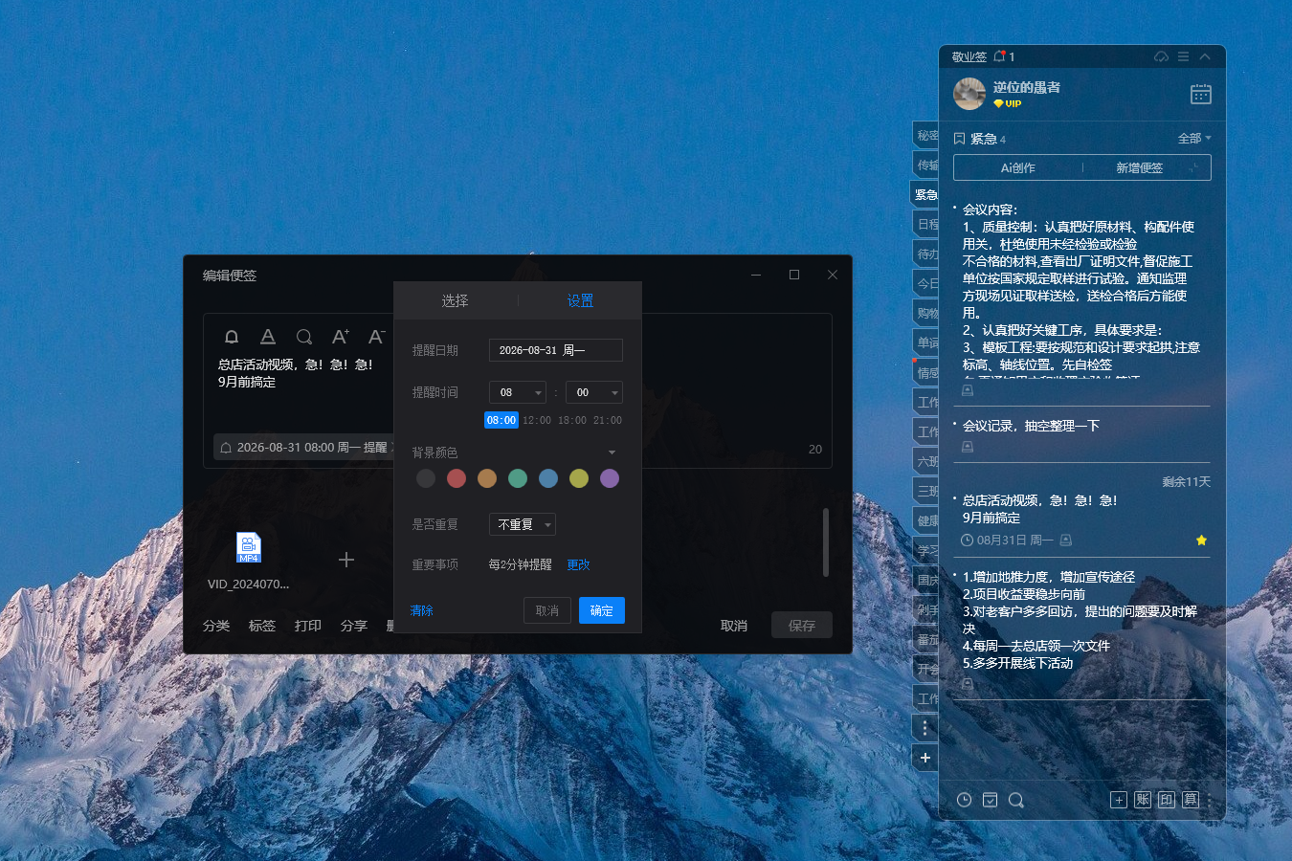Open the 不重复 repeat dropdown
Screen dimensions: 1292x861
523,524
